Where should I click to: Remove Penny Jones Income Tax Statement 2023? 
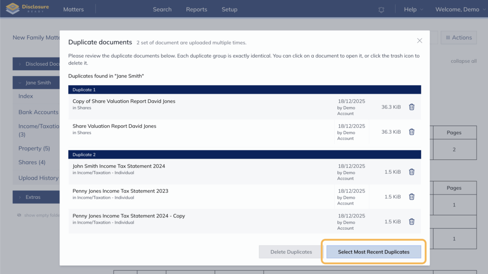[x=412, y=196]
